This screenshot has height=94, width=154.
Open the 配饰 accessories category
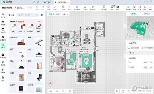pyautogui.click(x=35, y=64)
